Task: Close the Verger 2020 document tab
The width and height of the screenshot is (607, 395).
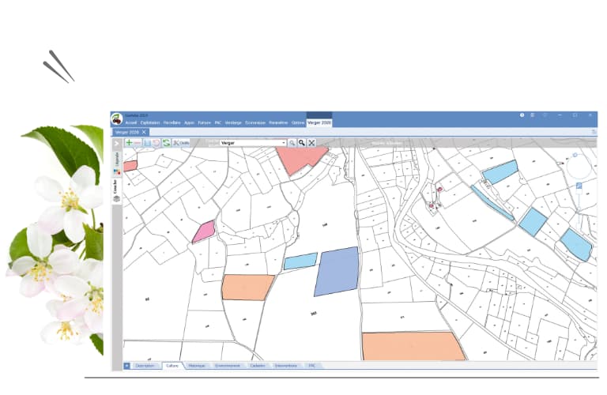Action: 144,132
